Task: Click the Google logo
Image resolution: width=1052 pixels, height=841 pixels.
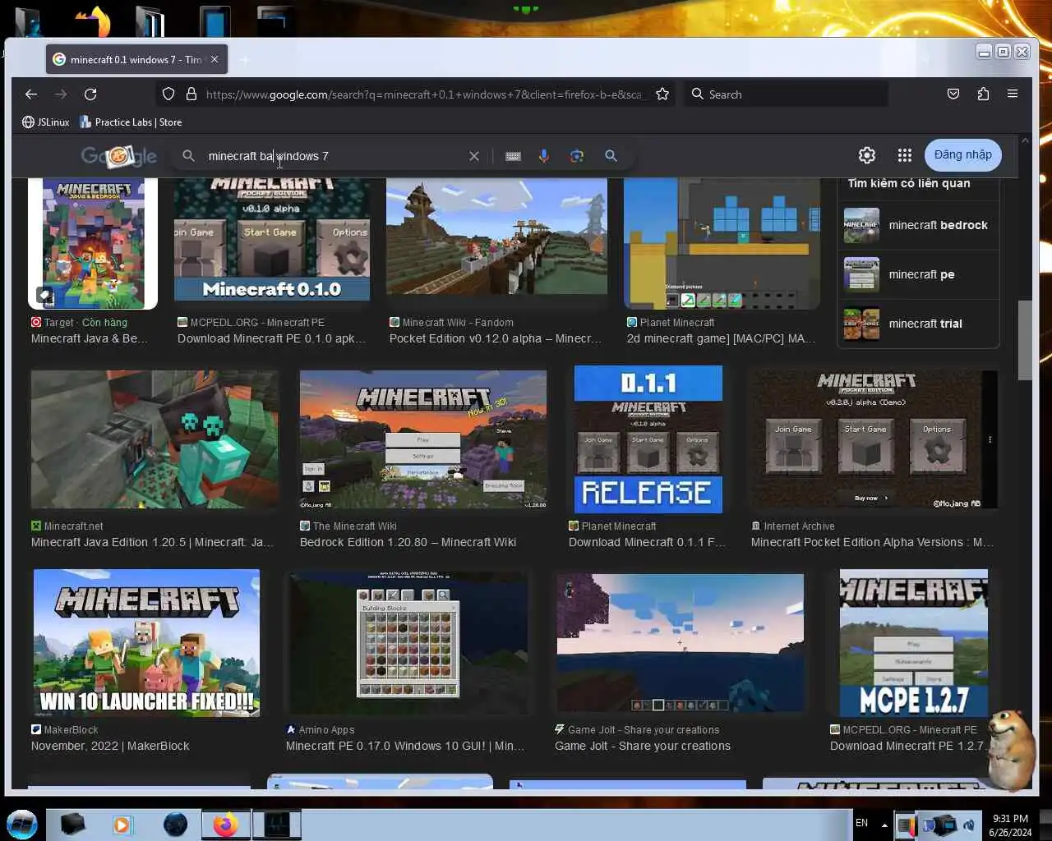Action: pyautogui.click(x=118, y=156)
